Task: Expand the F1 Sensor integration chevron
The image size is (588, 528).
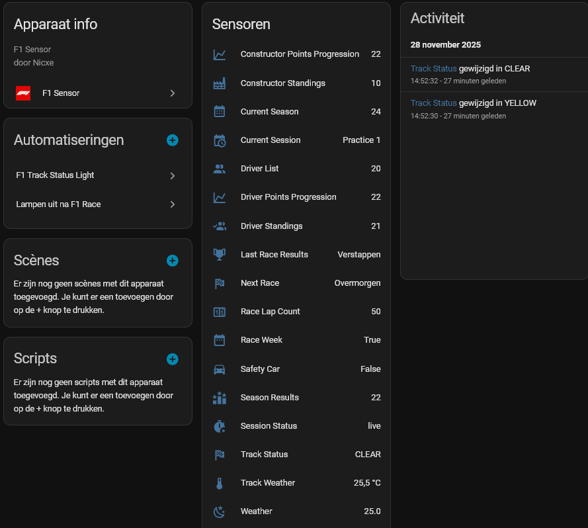Action: pos(172,93)
